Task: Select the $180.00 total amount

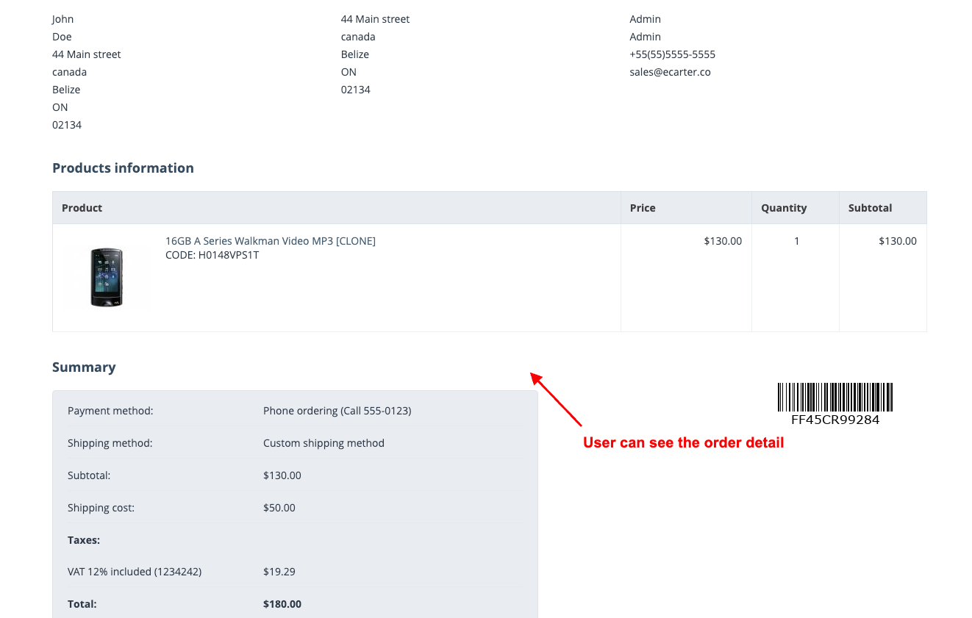Action: pyautogui.click(x=282, y=604)
